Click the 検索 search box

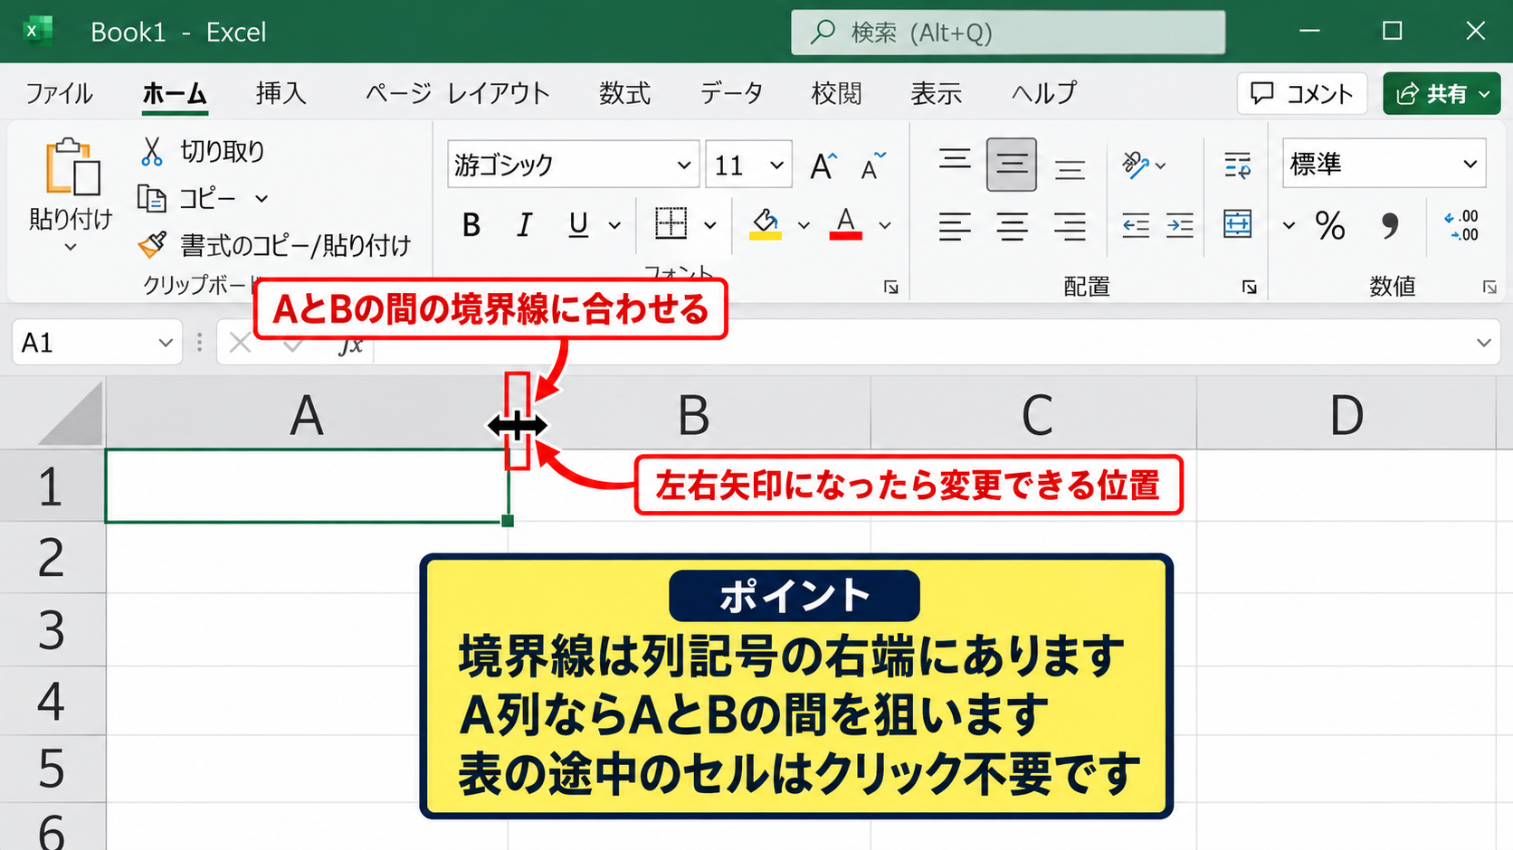tap(1008, 33)
